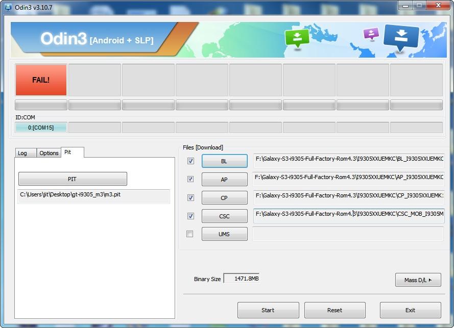Minimize the Odin3 window
454x328 pixels.
coord(405,6)
